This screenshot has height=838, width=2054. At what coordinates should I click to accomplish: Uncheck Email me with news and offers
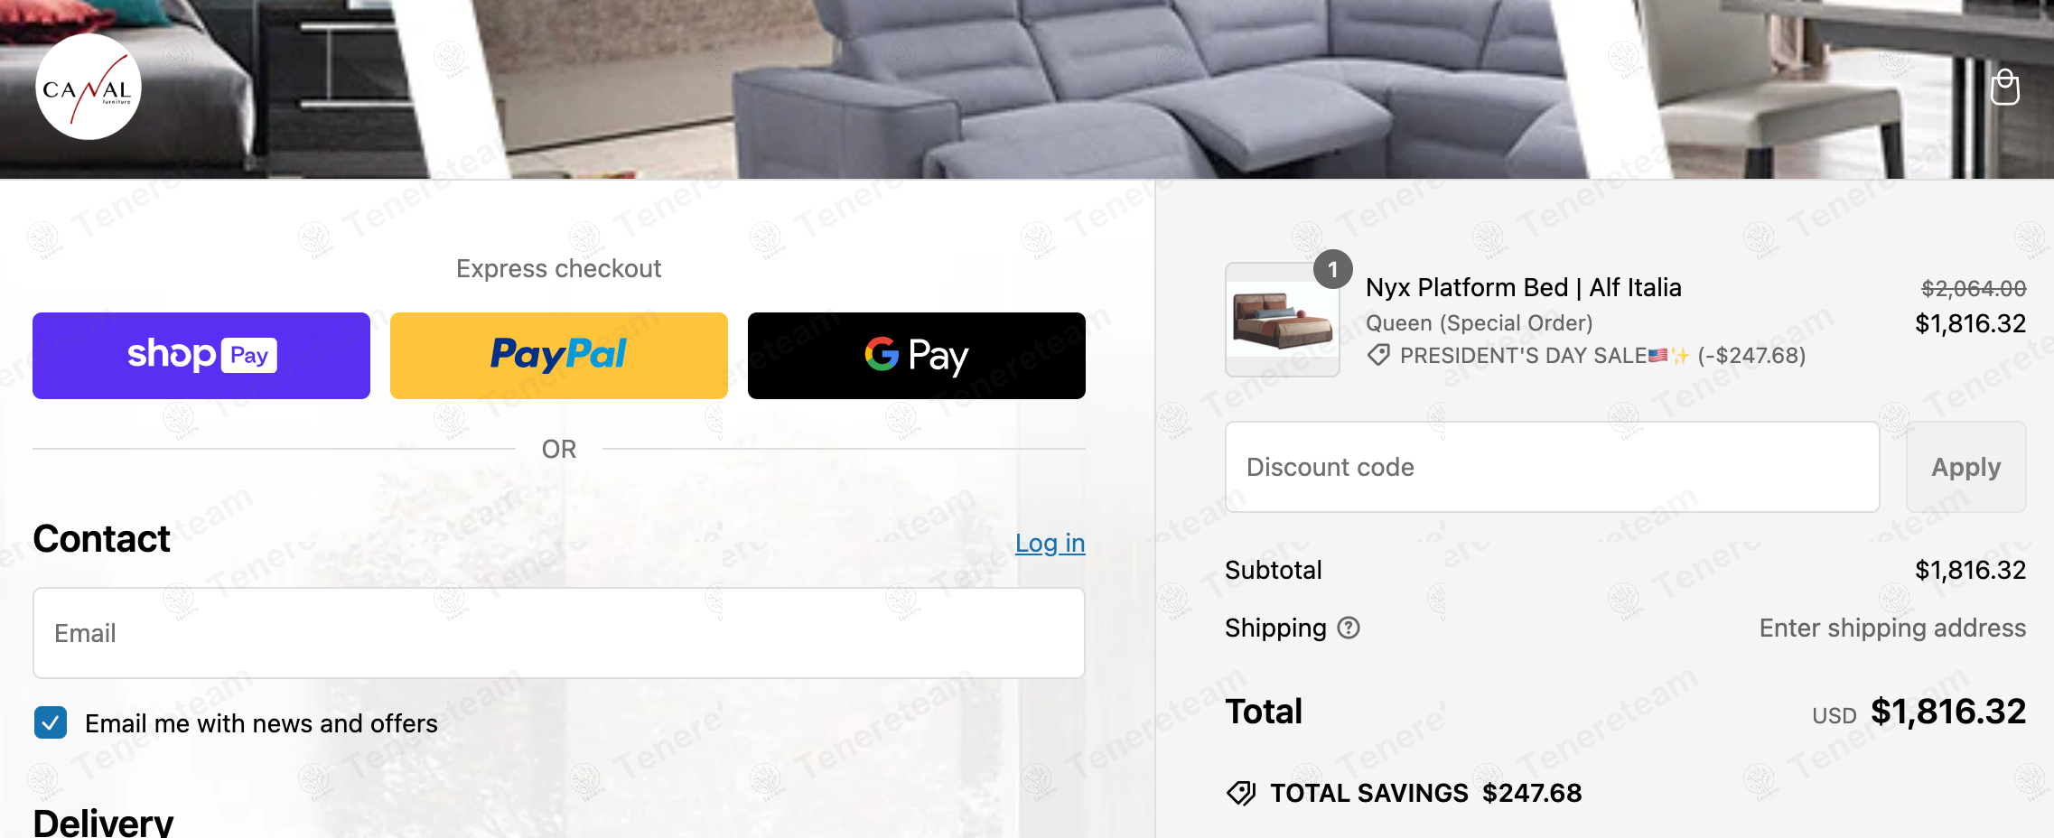[x=51, y=722]
